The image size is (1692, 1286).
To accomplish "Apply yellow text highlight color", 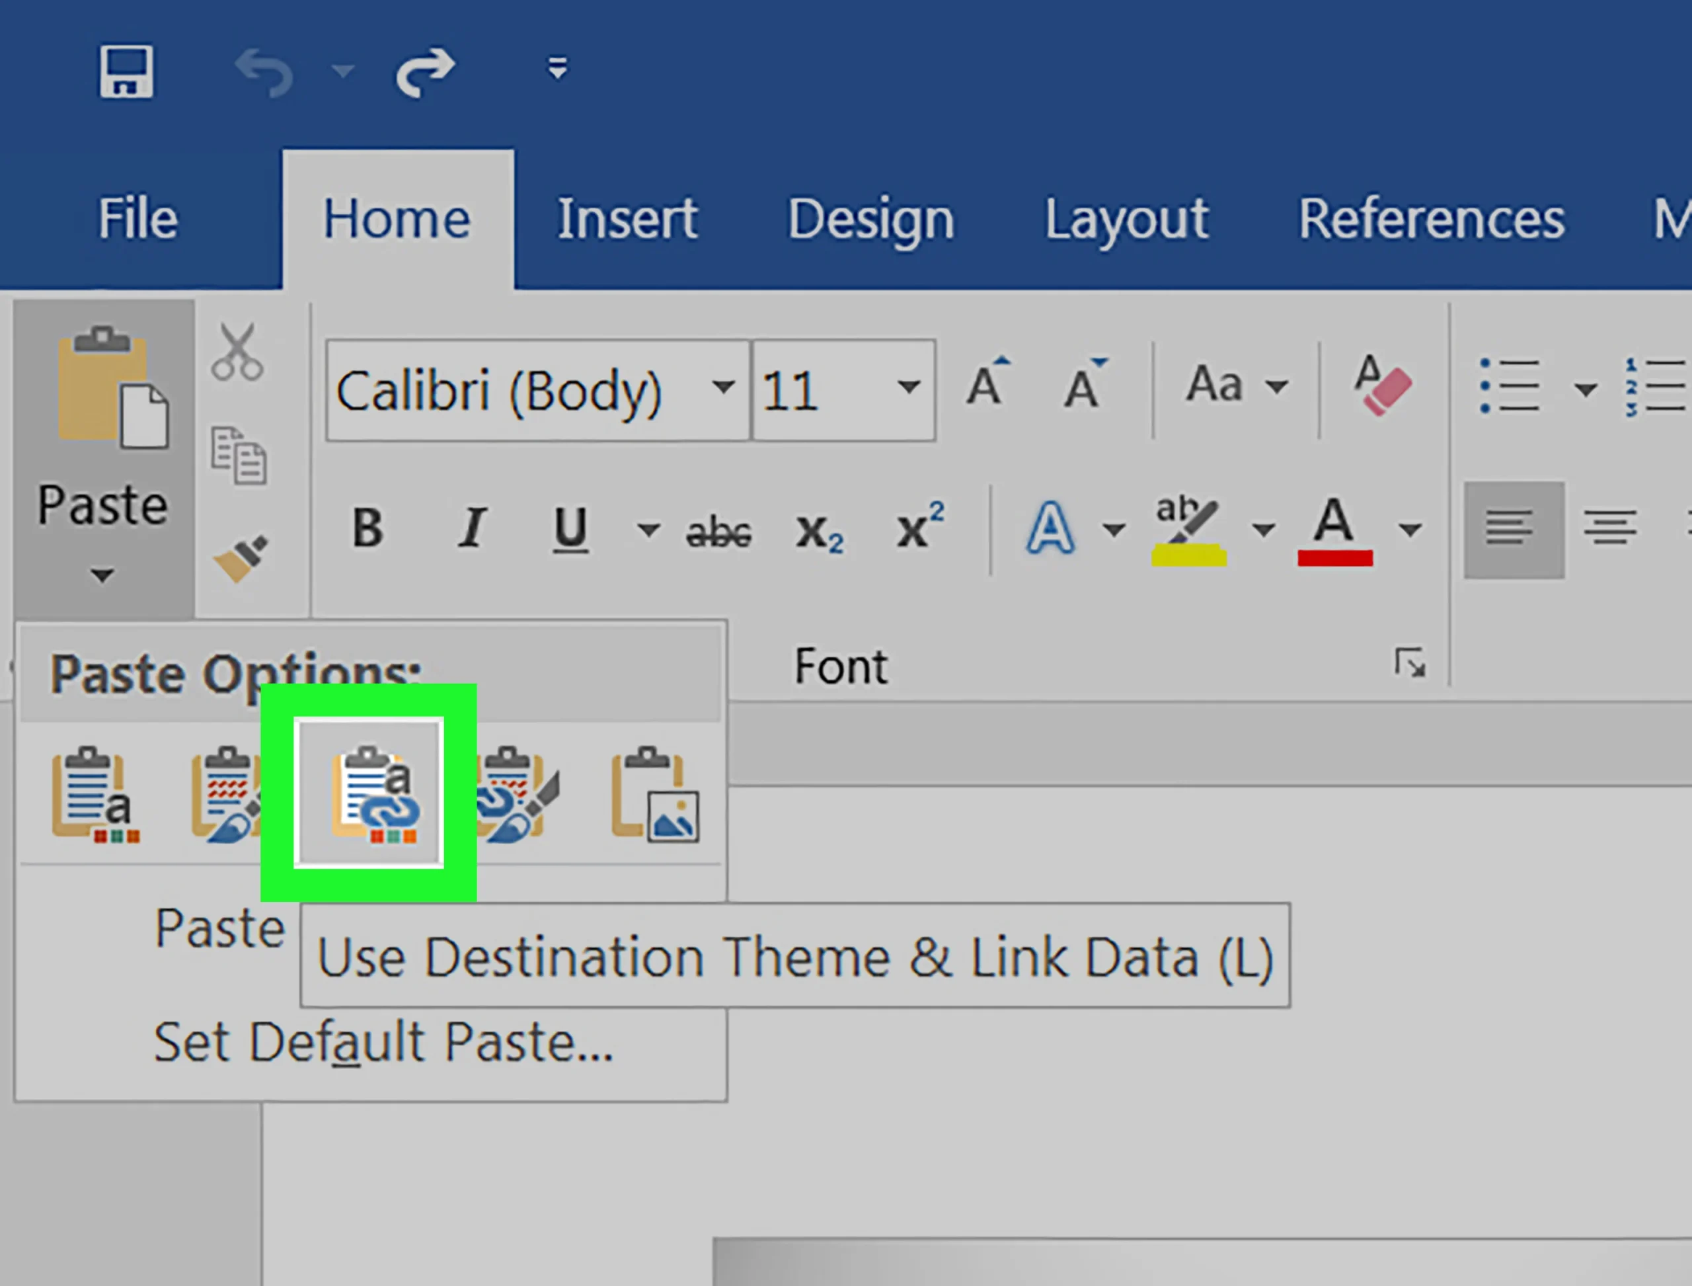I will coord(1188,530).
